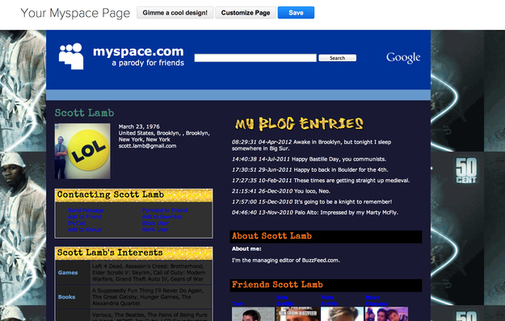Click the Friends Scott Lamb header
Screen dimensions: 505x321
(x=326, y=285)
